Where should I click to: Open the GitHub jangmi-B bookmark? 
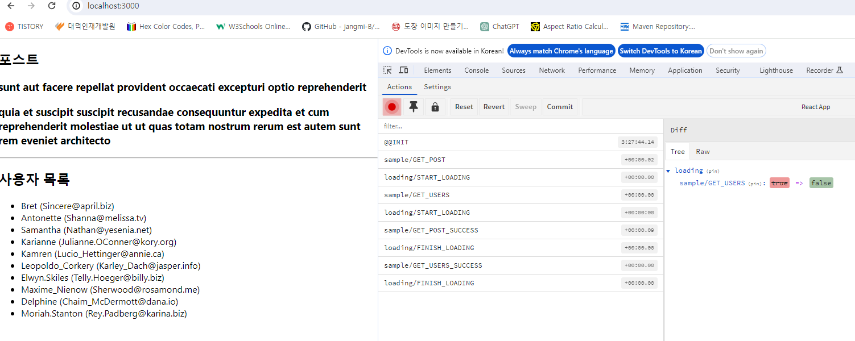point(341,26)
